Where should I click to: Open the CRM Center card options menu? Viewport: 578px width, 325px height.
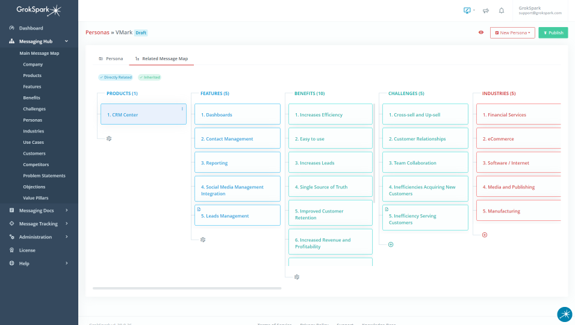click(182, 109)
